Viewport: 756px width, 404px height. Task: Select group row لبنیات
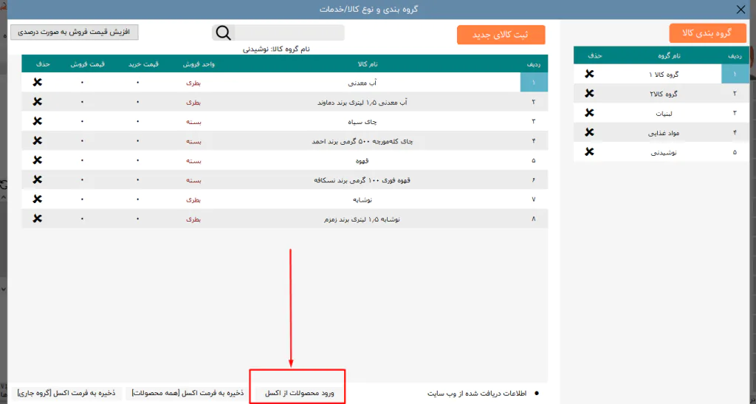coord(661,113)
